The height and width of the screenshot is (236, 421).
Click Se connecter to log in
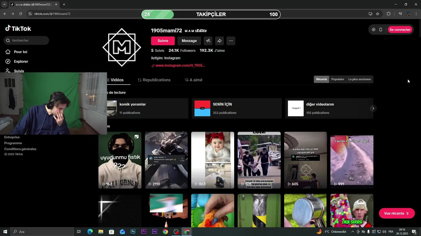click(400, 29)
